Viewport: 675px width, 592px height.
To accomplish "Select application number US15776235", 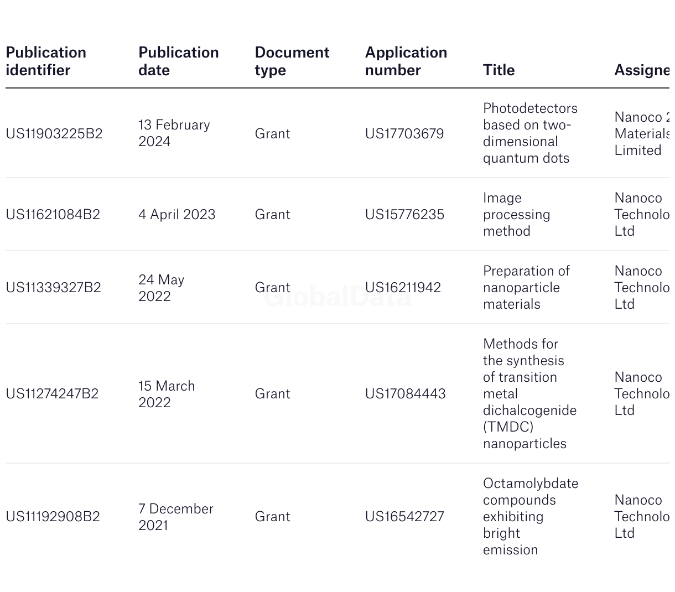I will 404,215.
